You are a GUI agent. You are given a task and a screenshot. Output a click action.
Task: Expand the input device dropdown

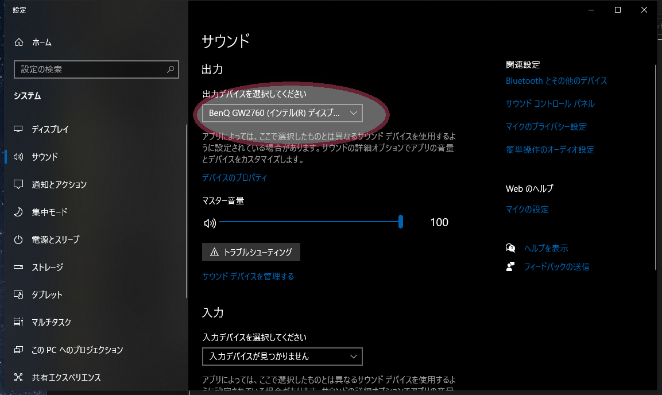[282, 357]
